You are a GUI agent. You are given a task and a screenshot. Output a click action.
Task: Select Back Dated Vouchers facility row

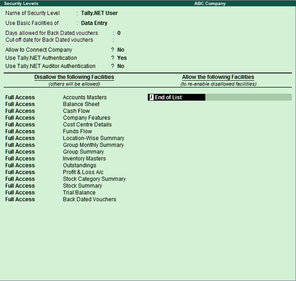pos(90,199)
